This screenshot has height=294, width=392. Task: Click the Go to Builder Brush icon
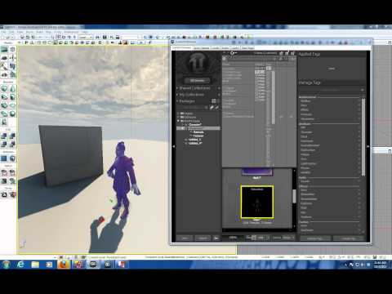[x=12, y=194]
